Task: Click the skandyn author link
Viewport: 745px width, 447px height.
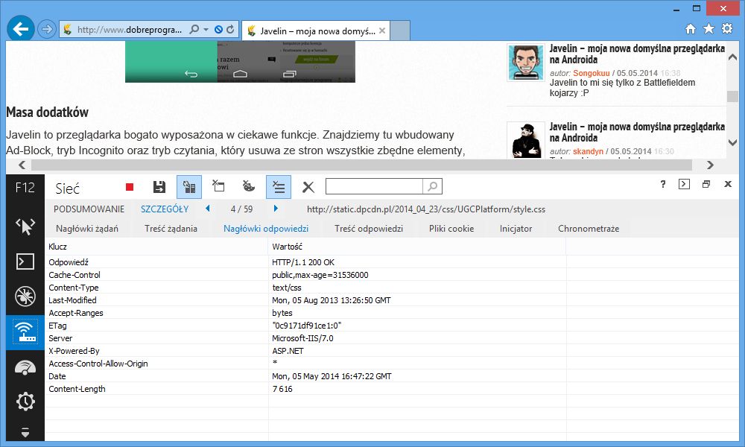Action: (588, 151)
